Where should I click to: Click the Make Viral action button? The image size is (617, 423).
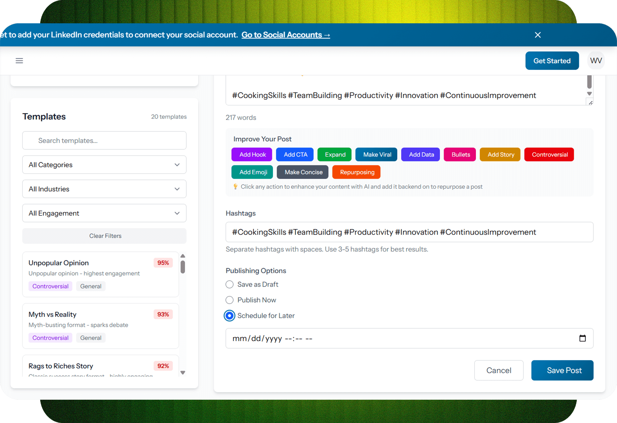(377, 155)
